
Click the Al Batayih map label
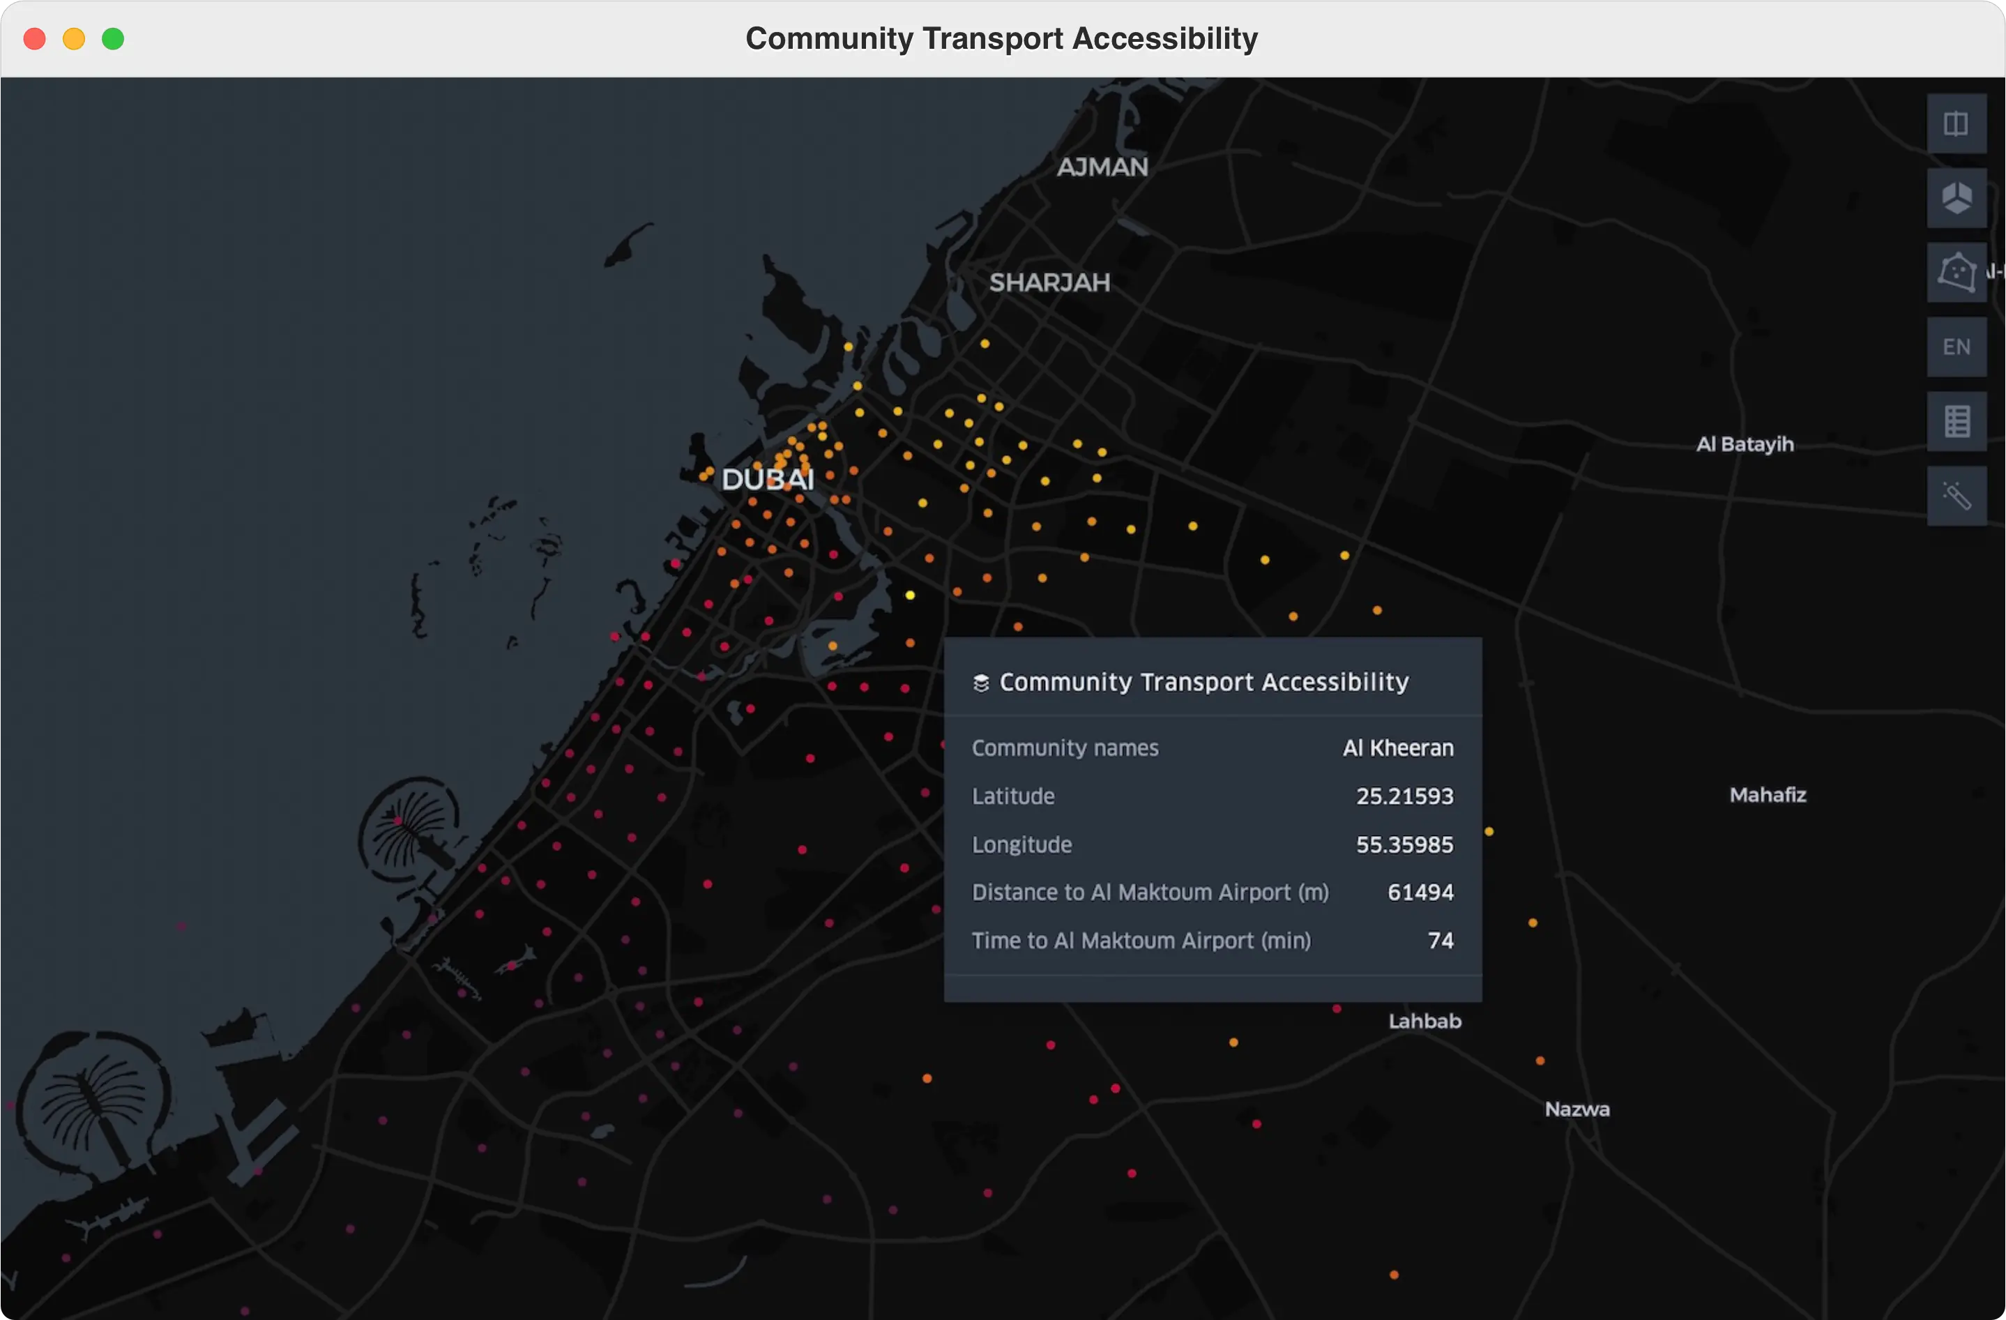(x=1744, y=443)
